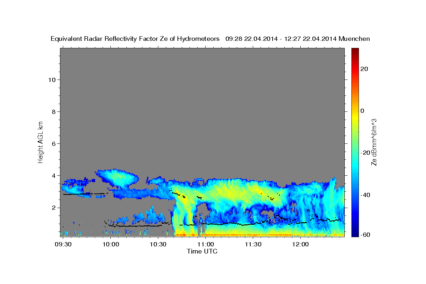Screen dimensions: 426x284
Task: Click the colorbar label '0'
Action: coord(362,111)
